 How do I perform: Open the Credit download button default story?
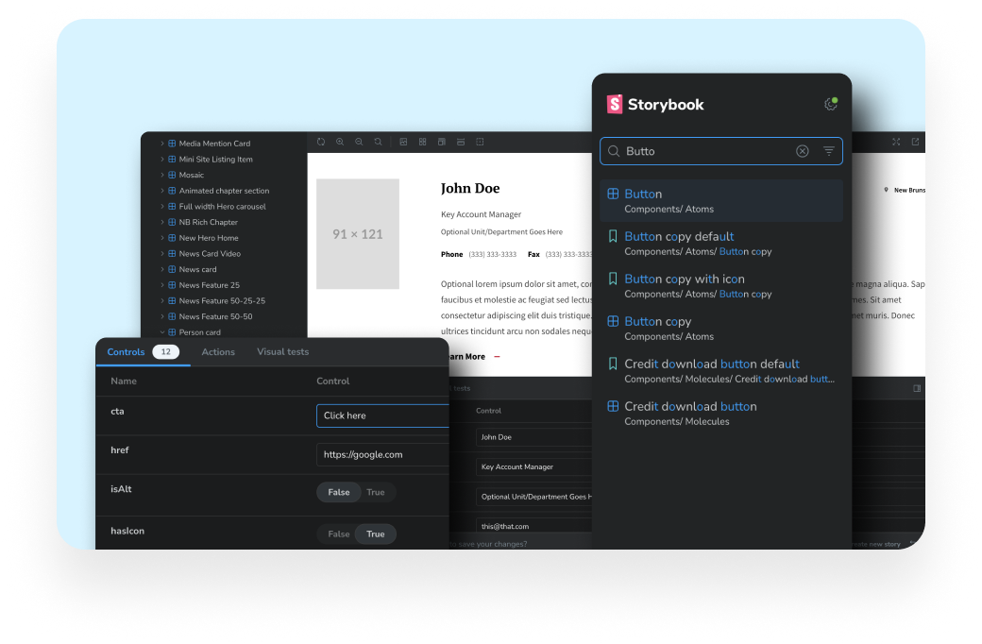[721, 371]
